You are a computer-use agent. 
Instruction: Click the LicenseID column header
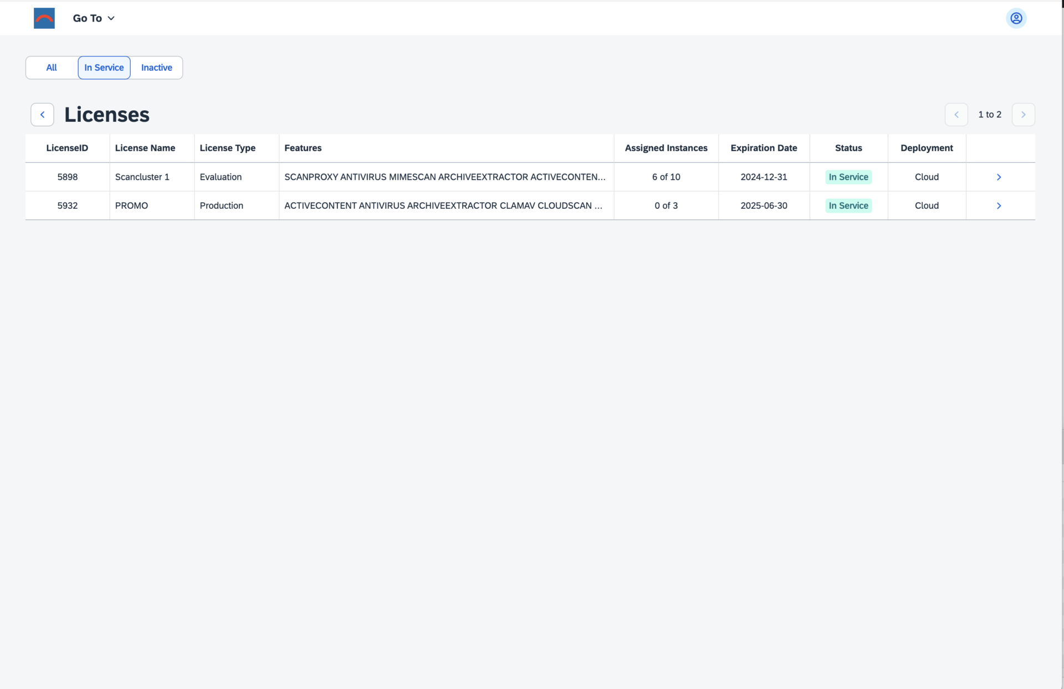67,148
